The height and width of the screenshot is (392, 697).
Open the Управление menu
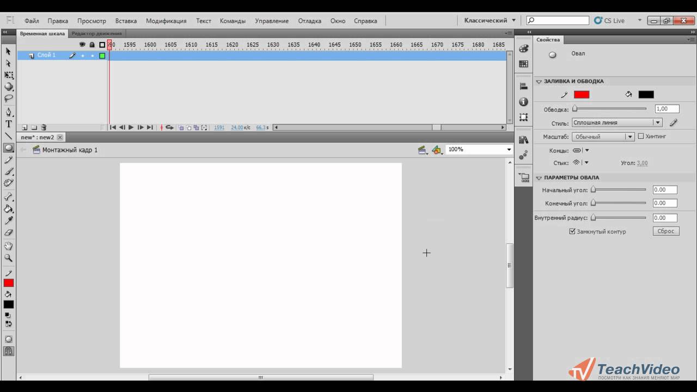click(272, 21)
